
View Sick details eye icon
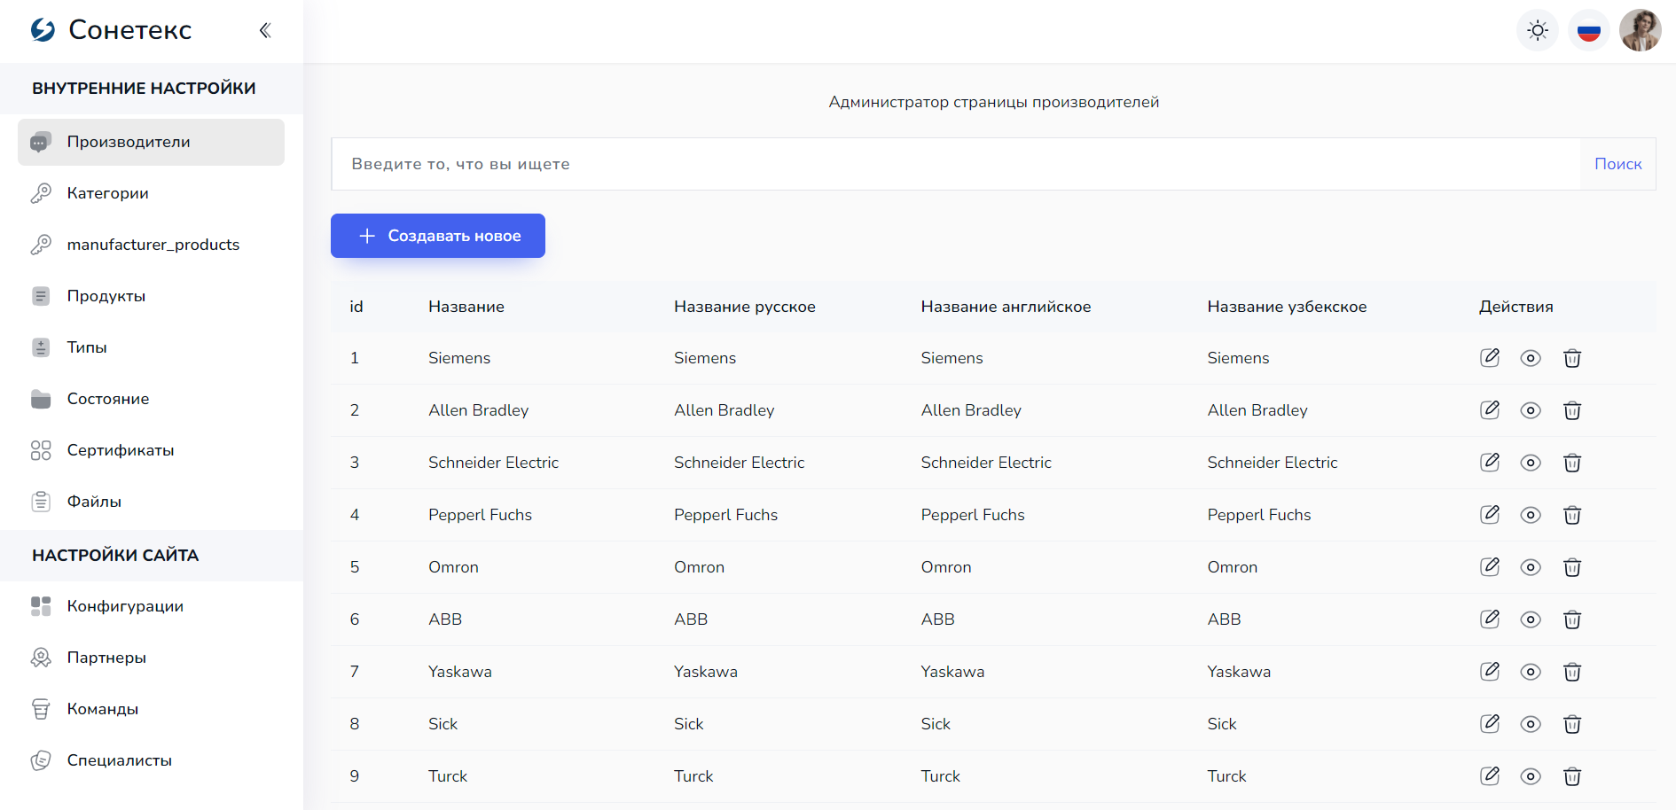click(1531, 724)
